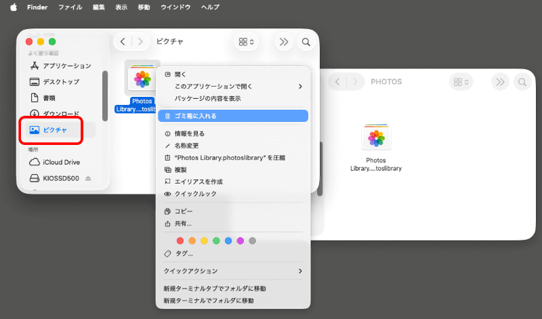Select ダウンロード in sidebar
This screenshot has height=319, width=542.
point(61,114)
